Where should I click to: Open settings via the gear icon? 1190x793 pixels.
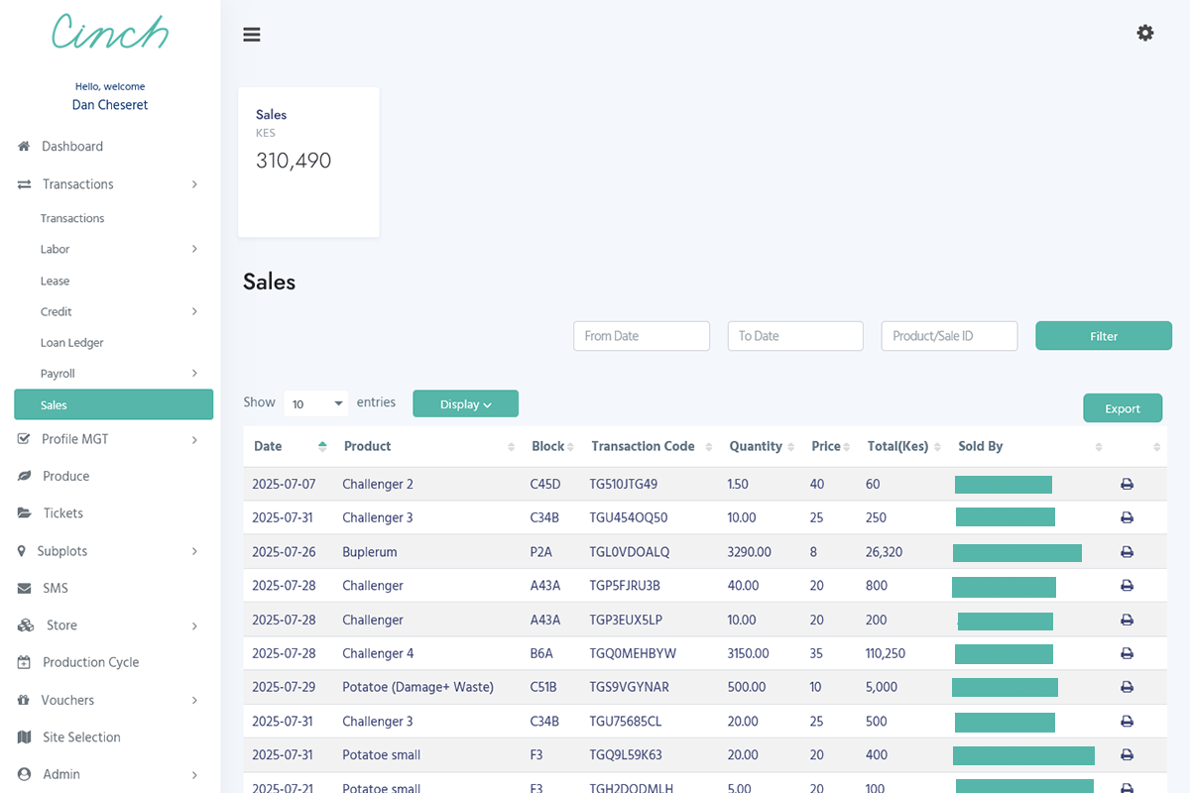1145,33
